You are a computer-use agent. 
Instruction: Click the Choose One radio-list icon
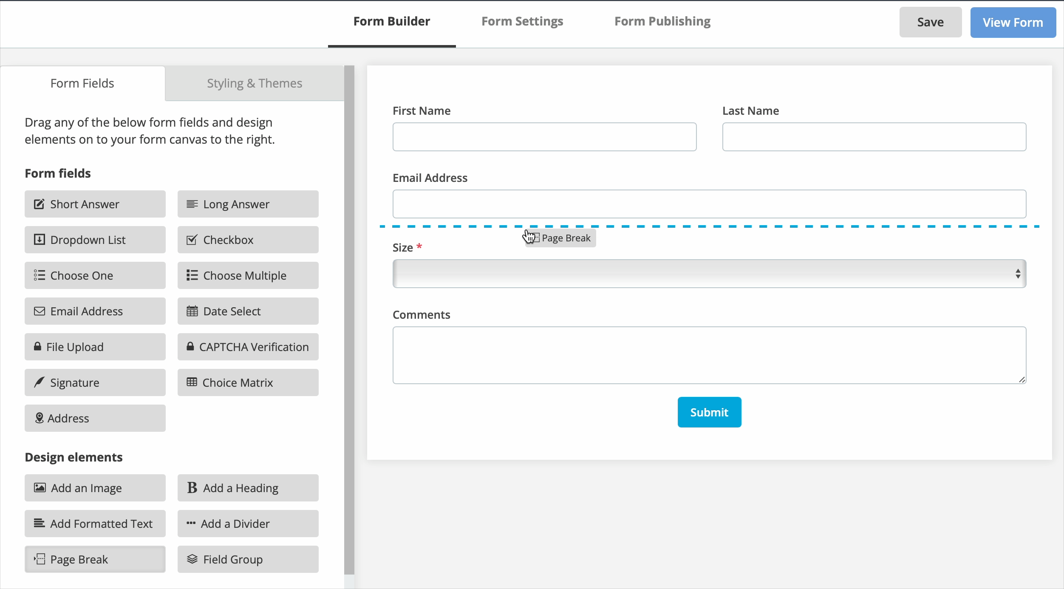[39, 275]
